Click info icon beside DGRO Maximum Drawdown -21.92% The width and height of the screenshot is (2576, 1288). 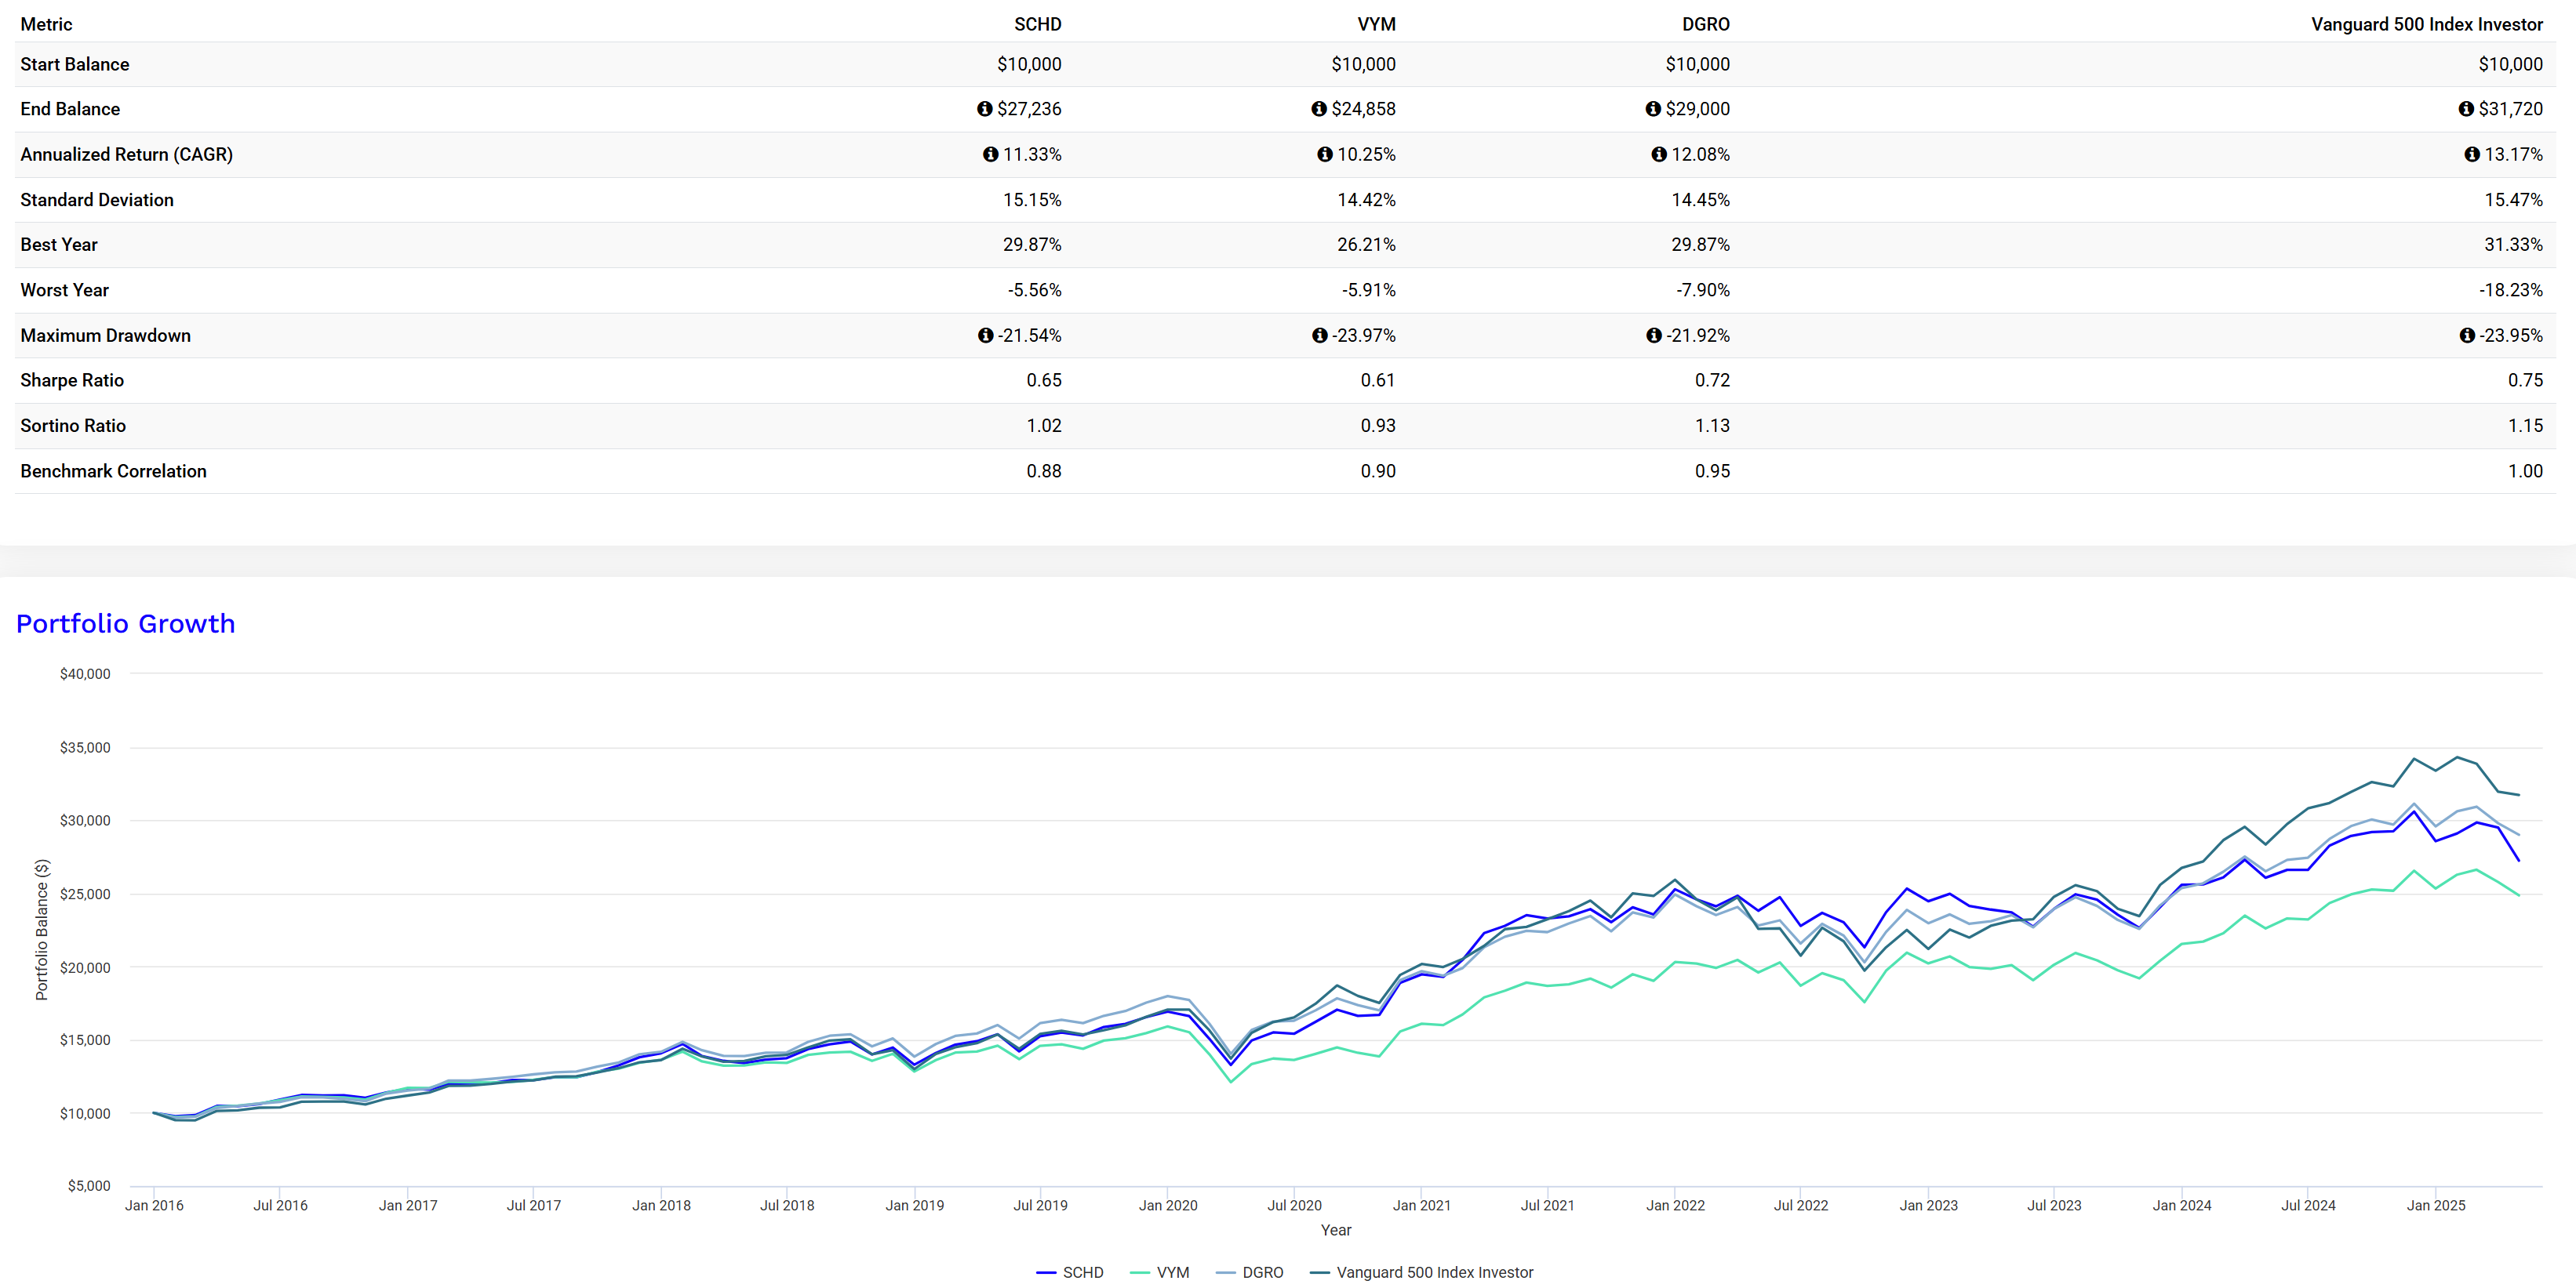(1654, 336)
